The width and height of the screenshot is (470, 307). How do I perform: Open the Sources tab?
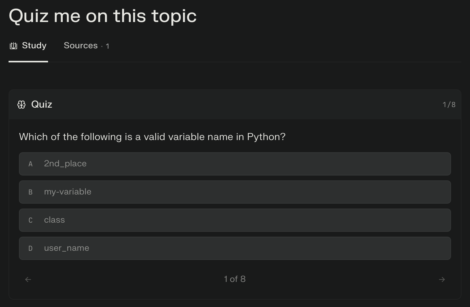pos(80,46)
